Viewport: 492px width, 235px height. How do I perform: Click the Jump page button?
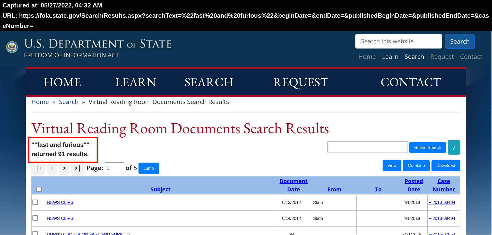pyautogui.click(x=149, y=168)
